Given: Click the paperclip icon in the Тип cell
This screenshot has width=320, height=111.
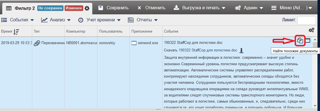Looking at the screenshot, I should coord(37,43).
